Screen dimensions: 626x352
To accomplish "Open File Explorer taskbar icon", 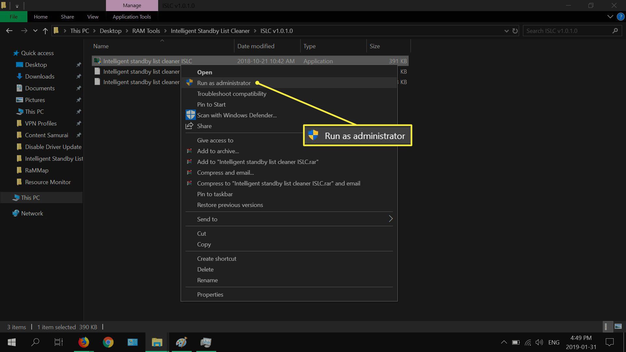I will click(x=157, y=342).
